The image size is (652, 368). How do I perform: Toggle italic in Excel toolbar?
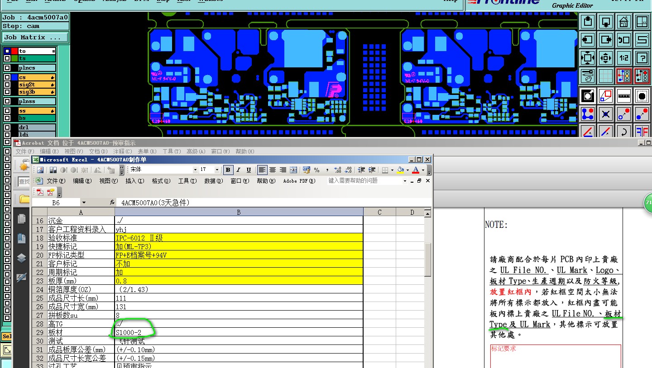pos(238,170)
